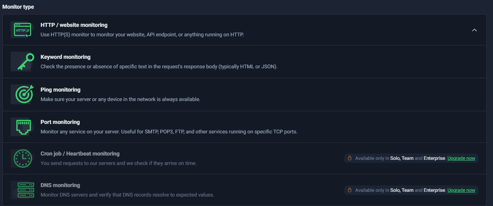Click the Keyword monitoring description text
Image resolution: width=493 pixels, height=206 pixels.
[159, 67]
